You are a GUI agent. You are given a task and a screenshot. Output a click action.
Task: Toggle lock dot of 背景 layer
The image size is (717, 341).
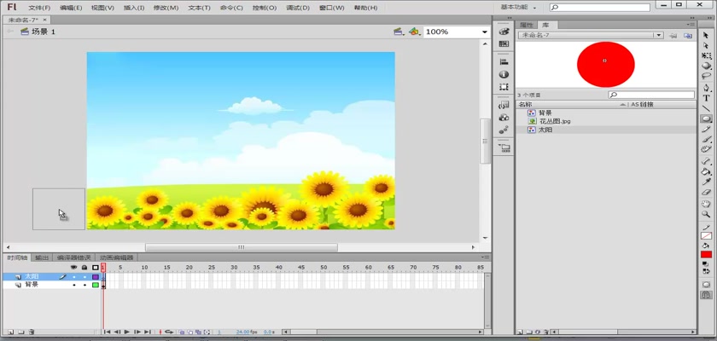(x=85, y=285)
